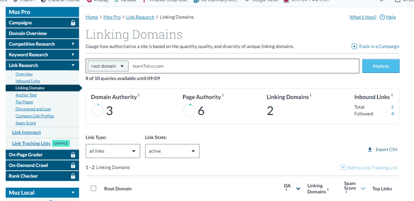This screenshot has width=414, height=201.
Task: Open the Discovered and Lost link
Action: pyautogui.click(x=33, y=109)
